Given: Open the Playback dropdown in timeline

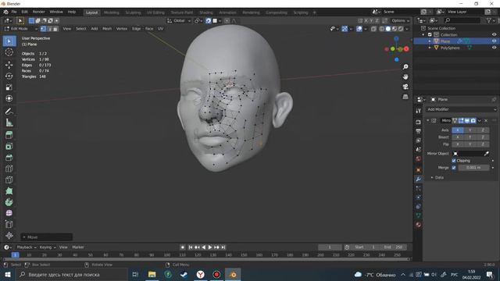Looking at the screenshot, I should click(x=26, y=247).
